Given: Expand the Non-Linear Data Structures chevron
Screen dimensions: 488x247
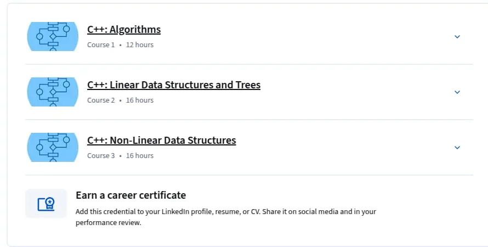Looking at the screenshot, I should [457, 148].
